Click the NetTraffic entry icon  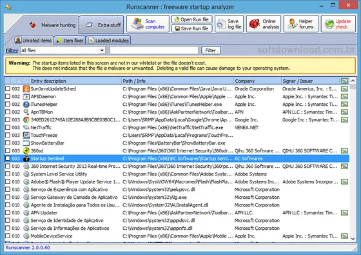click(26, 128)
